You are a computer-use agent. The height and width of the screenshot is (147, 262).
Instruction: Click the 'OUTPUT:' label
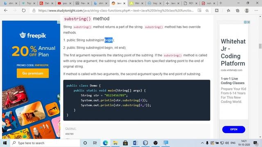pos(71,129)
